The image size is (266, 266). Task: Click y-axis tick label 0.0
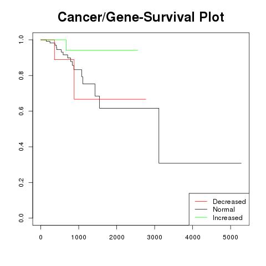tap(21, 218)
